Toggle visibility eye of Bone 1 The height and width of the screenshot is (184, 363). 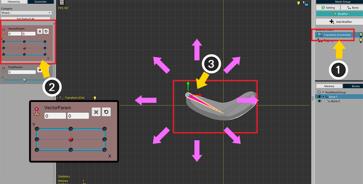click(319, 97)
